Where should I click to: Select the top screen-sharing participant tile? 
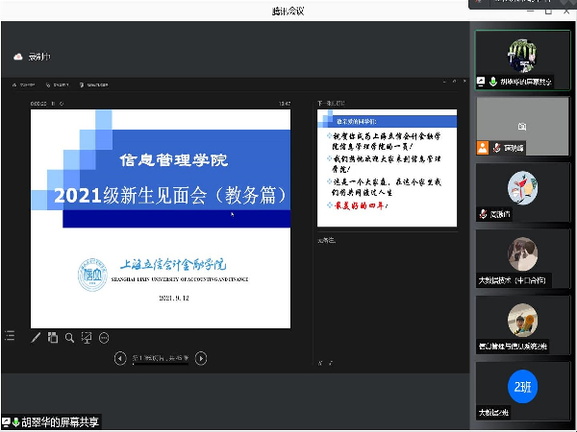pyautogui.click(x=522, y=60)
